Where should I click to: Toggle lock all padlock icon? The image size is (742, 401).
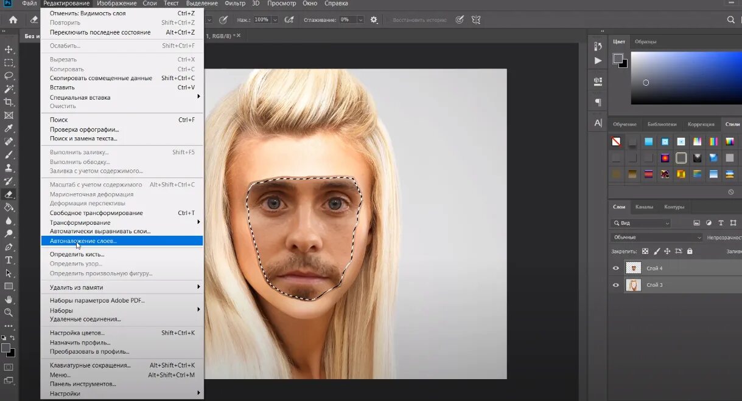pos(690,251)
